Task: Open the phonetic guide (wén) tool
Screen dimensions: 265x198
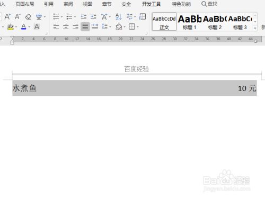Action: tap(39, 17)
